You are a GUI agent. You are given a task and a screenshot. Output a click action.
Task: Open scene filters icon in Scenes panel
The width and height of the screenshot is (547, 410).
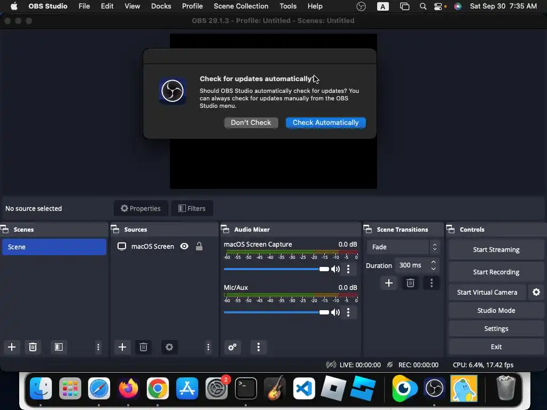pyautogui.click(x=59, y=347)
